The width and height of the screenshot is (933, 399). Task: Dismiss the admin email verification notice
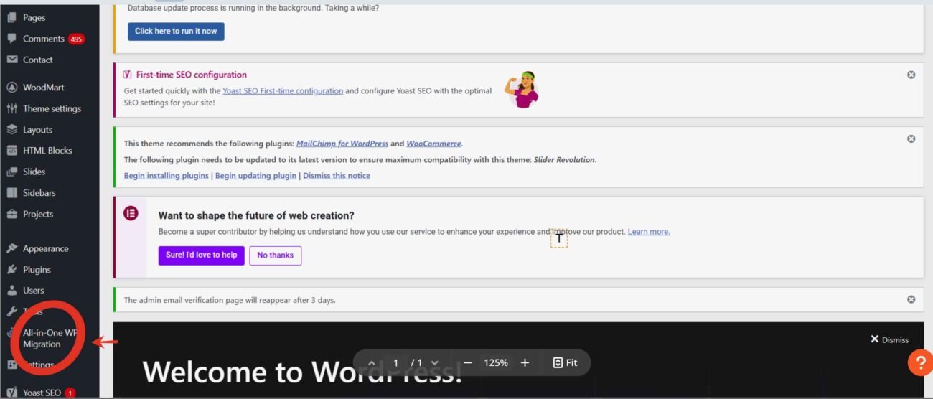(x=911, y=299)
